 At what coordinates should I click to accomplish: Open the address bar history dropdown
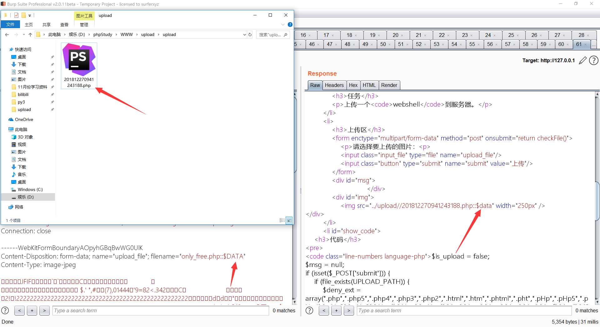coord(244,35)
